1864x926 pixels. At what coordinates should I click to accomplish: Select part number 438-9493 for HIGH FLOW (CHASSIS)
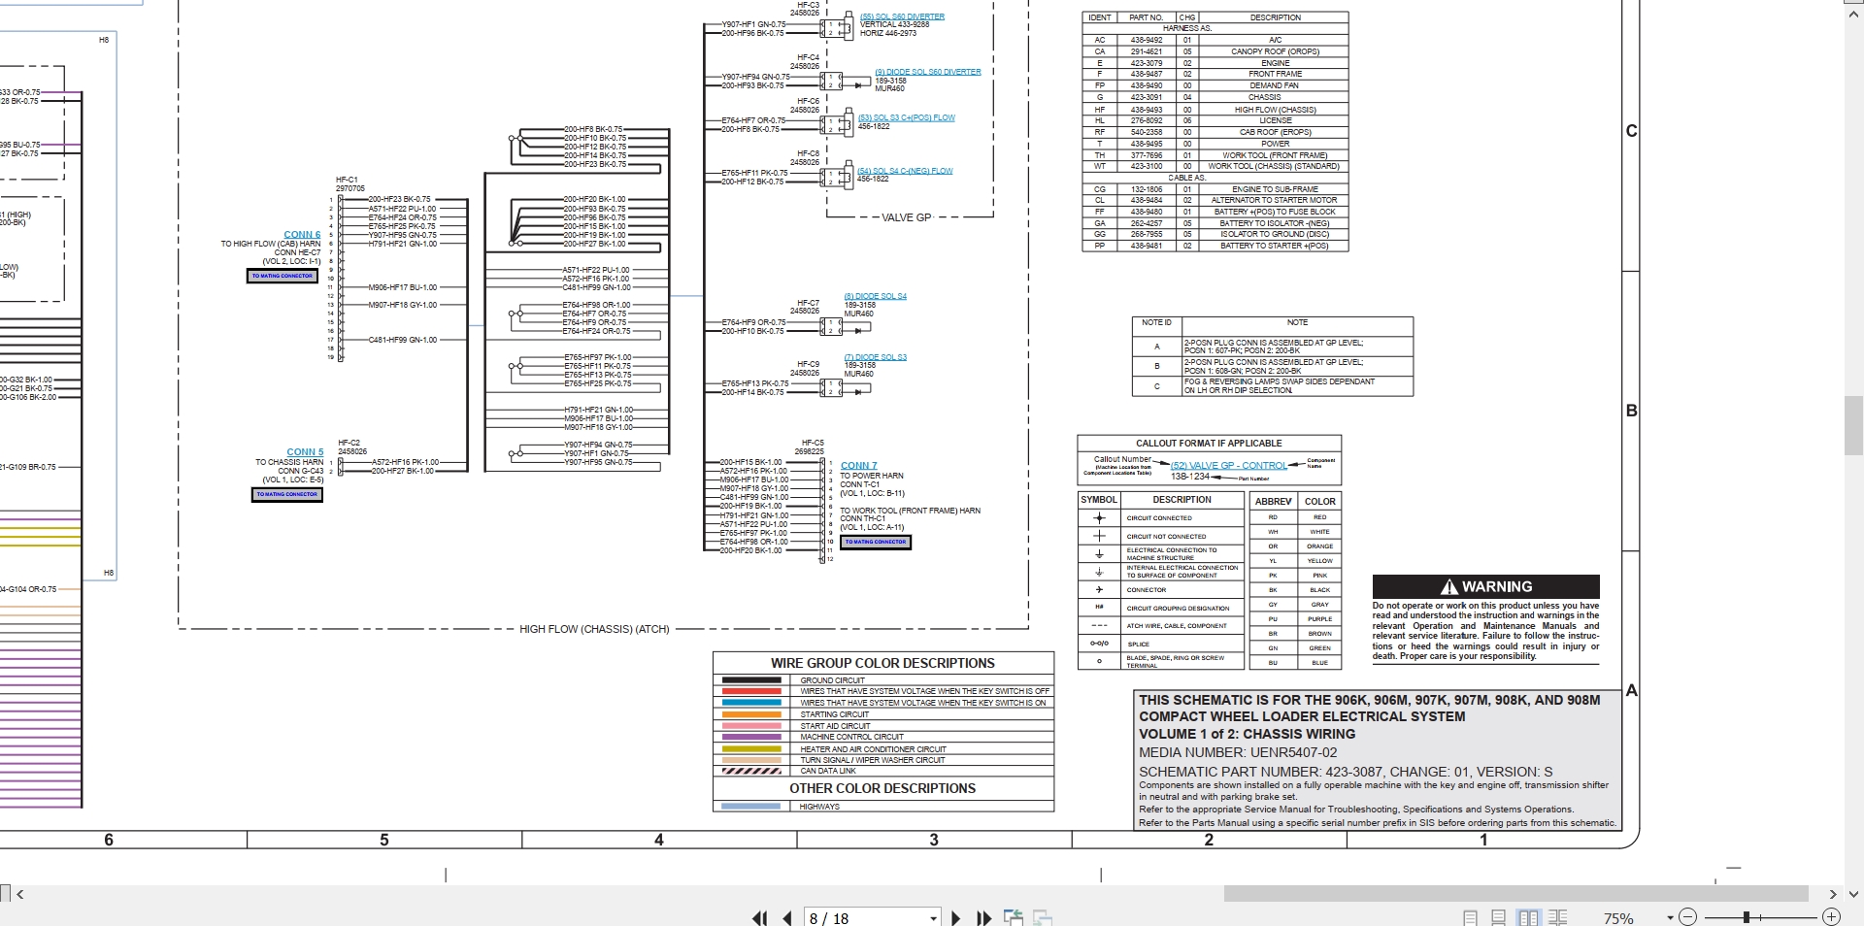(x=1147, y=110)
